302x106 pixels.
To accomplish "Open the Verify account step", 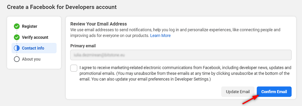I will click(35, 37).
